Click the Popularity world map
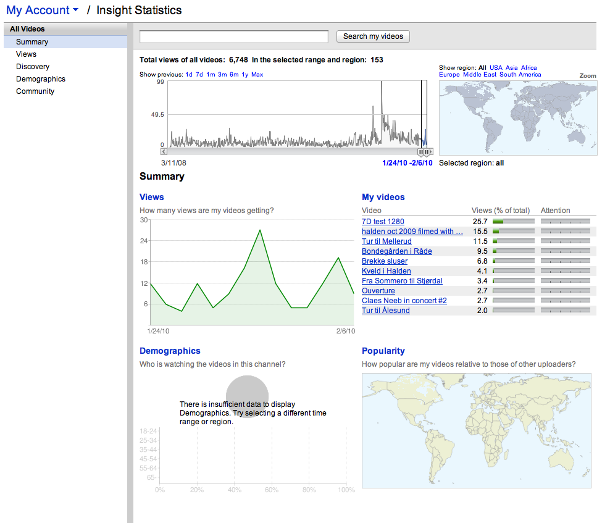This screenshot has width=610, height=523. 476,430
